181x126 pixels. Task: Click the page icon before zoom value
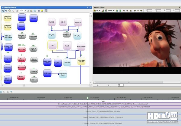click(x=17, y=11)
